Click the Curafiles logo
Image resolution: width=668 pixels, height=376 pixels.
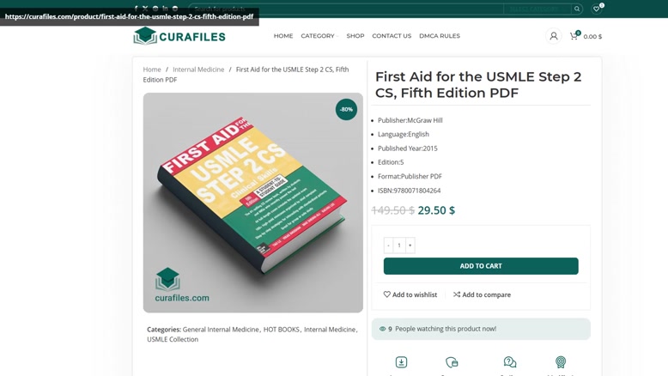179,36
